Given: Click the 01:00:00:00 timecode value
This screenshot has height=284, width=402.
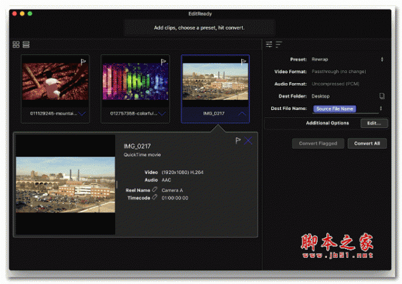Looking at the screenshot, I should [175, 198].
